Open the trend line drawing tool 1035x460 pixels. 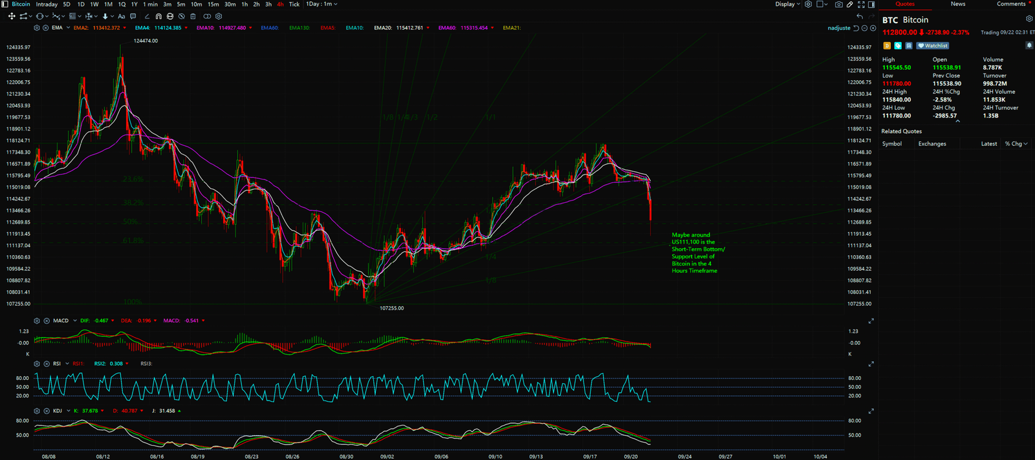pyautogui.click(x=23, y=16)
